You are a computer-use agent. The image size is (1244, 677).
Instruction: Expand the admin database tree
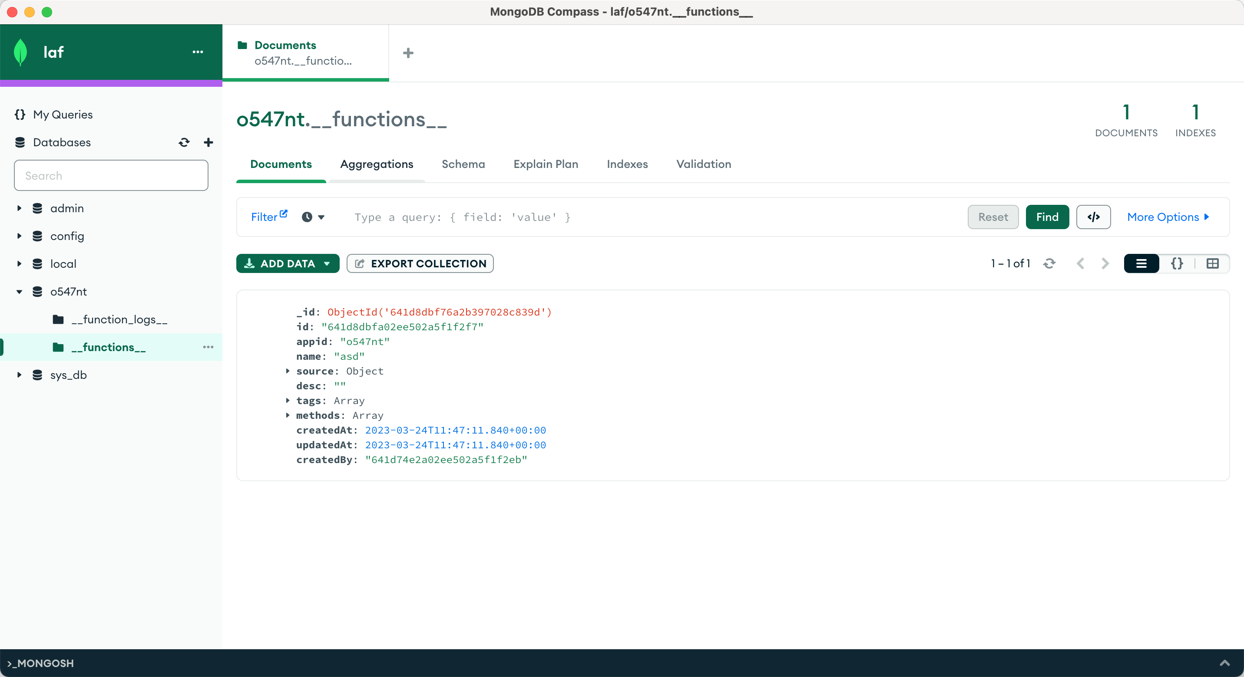coord(19,208)
